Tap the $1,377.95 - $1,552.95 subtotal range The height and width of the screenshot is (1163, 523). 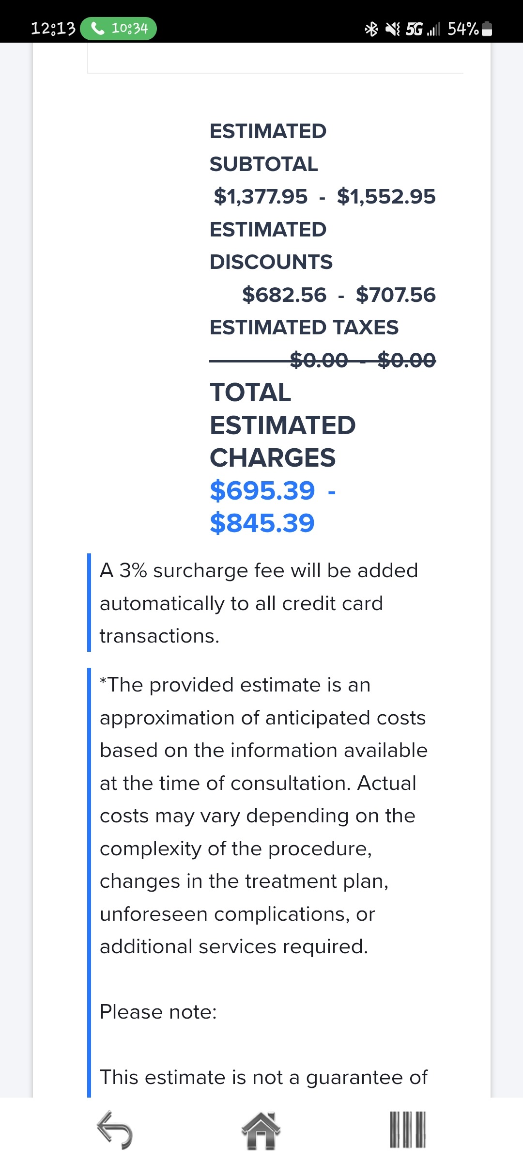pyautogui.click(x=324, y=196)
